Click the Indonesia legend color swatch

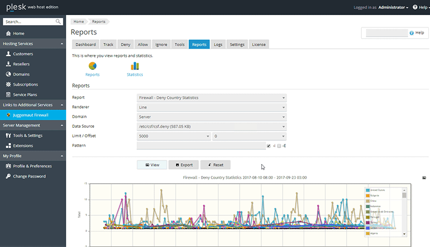tap(368, 206)
